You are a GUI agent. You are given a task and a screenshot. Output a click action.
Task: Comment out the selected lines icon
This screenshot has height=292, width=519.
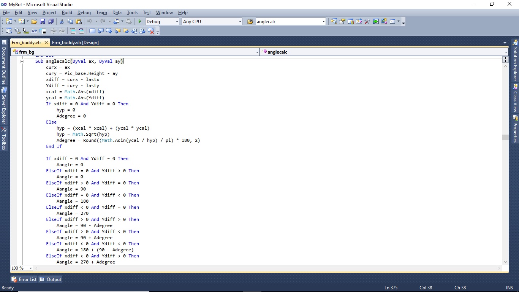pyautogui.click(x=73, y=31)
